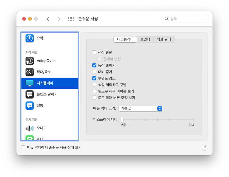Uncheck 동작 줄이기 checkbox

click(94, 65)
